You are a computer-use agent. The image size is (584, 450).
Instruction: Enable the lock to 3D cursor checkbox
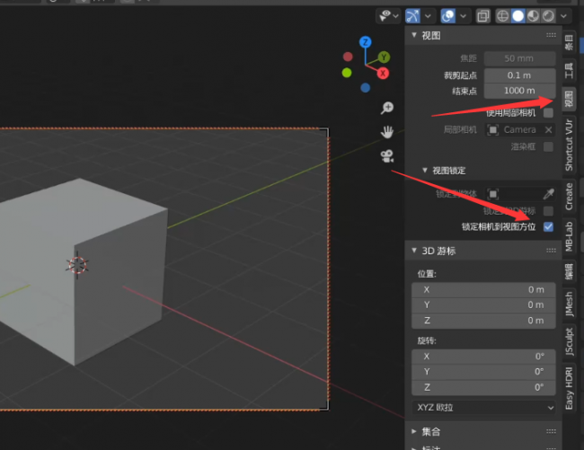pyautogui.click(x=548, y=211)
